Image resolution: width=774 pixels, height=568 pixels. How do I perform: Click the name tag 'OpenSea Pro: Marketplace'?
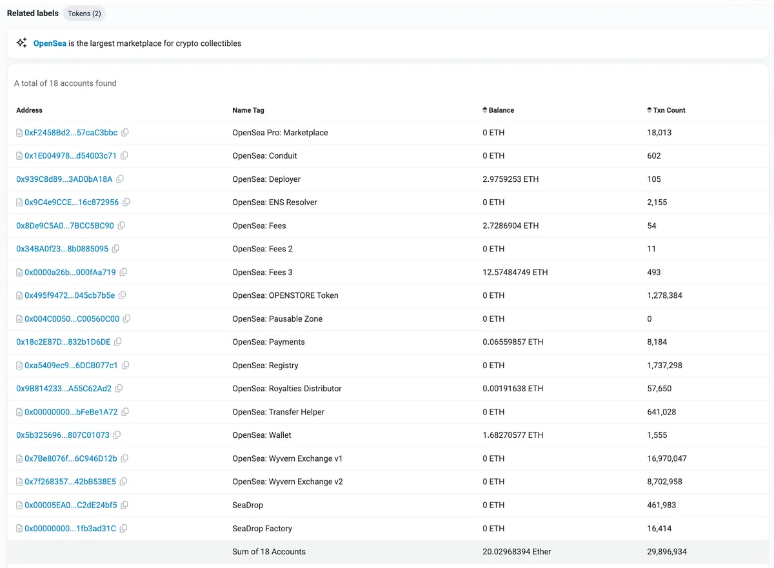(280, 132)
